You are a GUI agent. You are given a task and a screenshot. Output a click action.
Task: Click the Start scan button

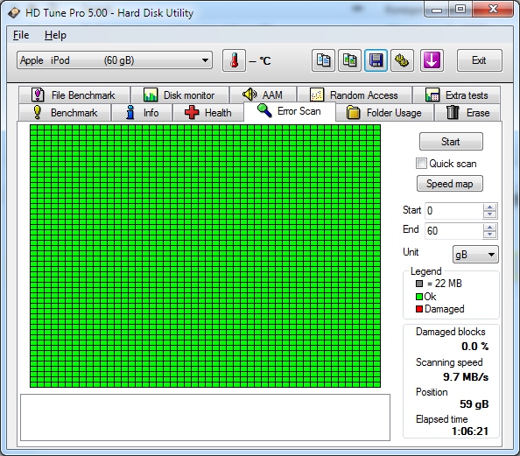(x=451, y=142)
